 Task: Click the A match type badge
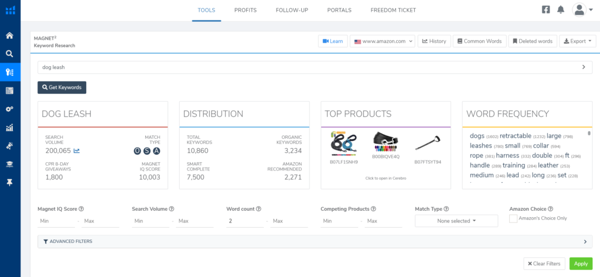156,151
